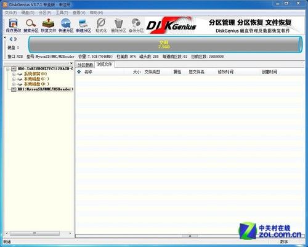Select RD1:MyzonSD/MMC/MSReader disk in the tree
This screenshot has width=308, height=247.
pyautogui.click(x=46, y=89)
